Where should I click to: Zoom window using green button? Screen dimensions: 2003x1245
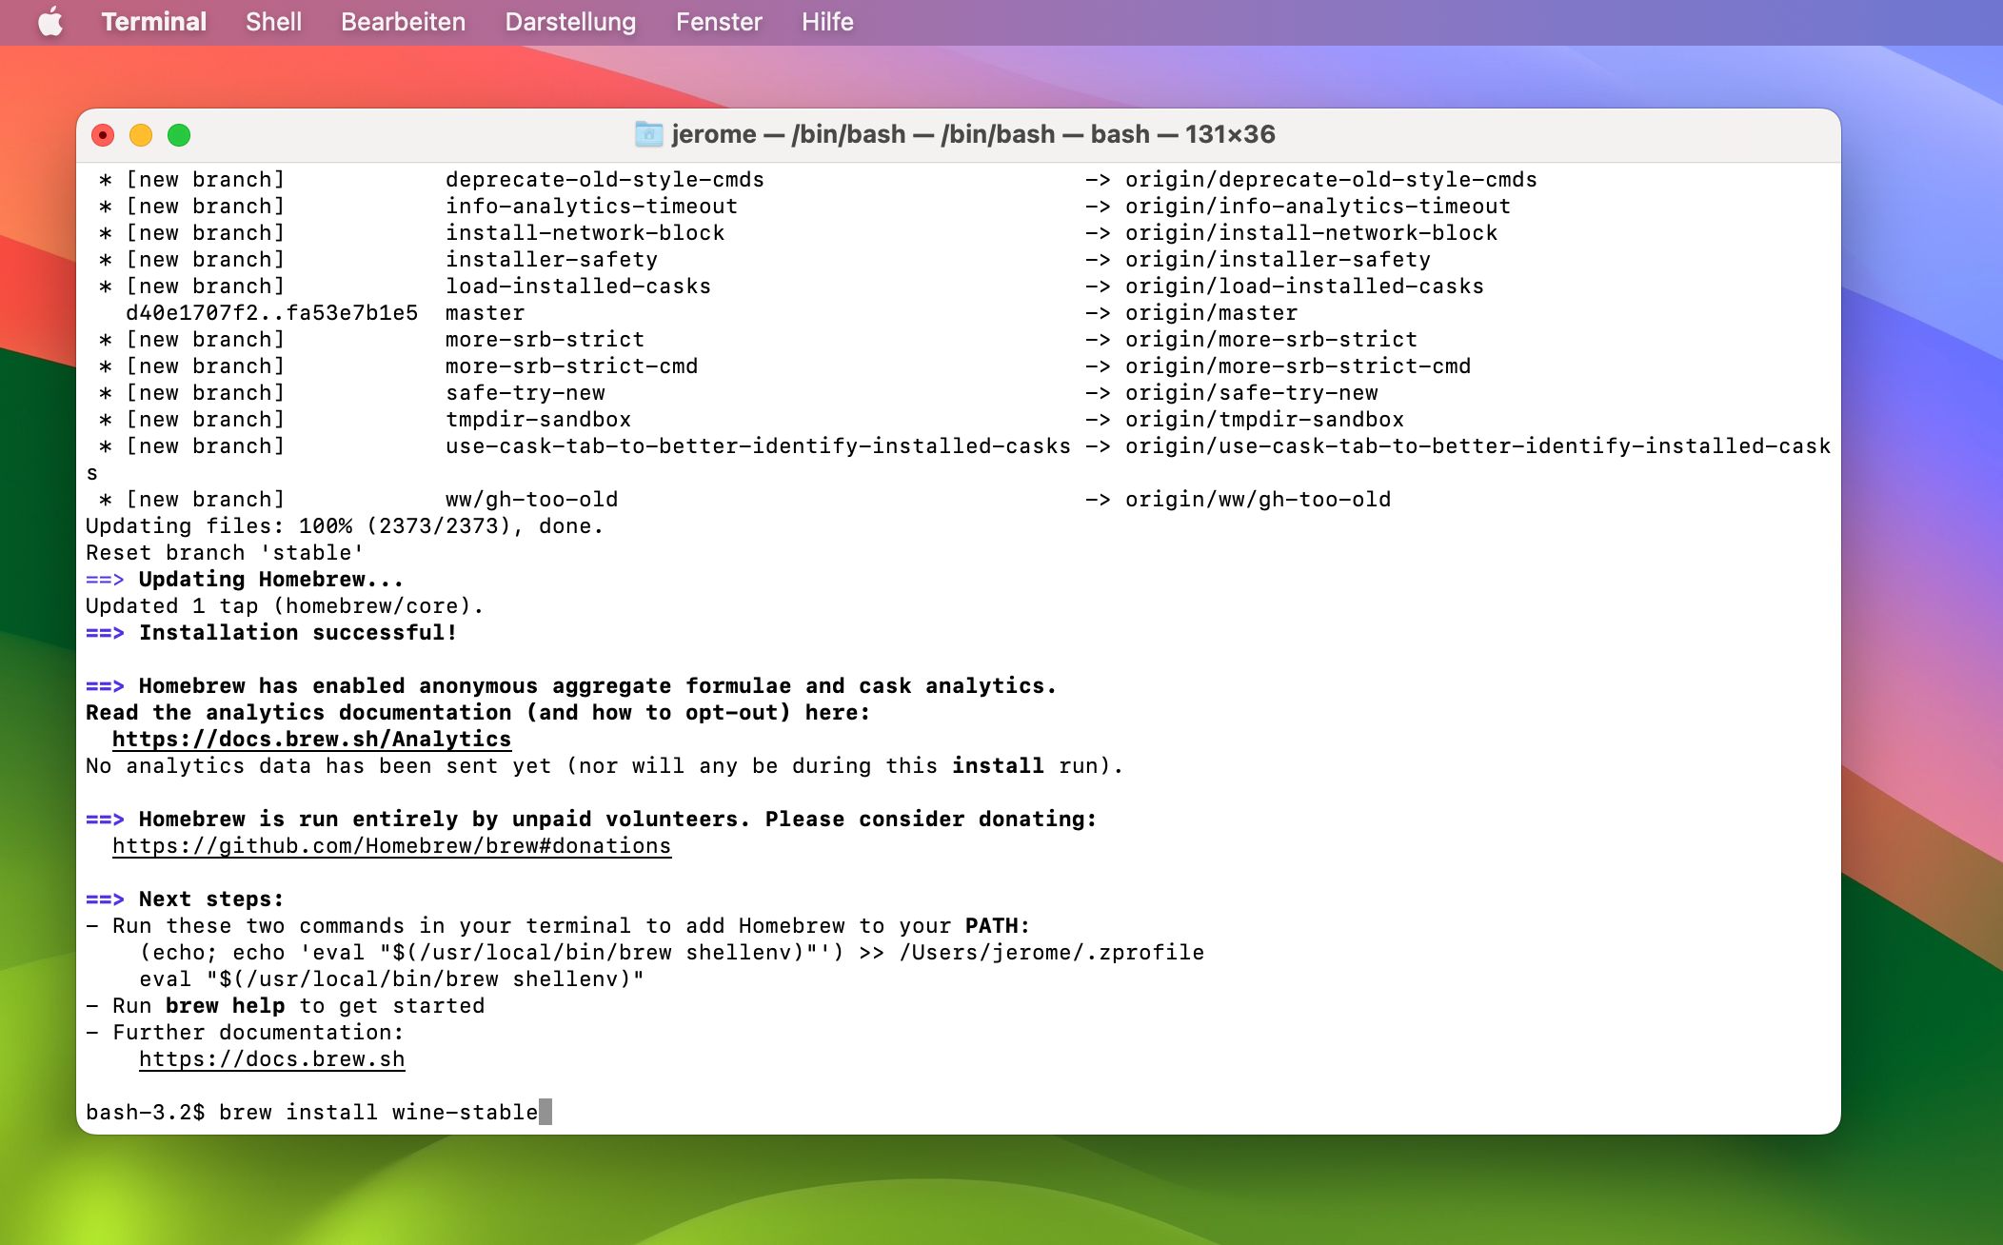tap(179, 135)
